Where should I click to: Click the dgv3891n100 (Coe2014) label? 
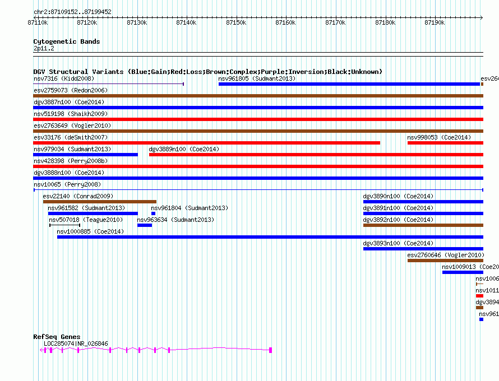[x=398, y=208]
